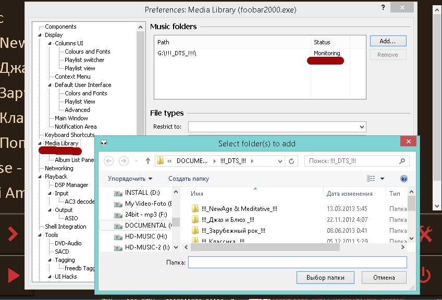
Task: Change the folder view layout icon
Action: click(x=371, y=179)
